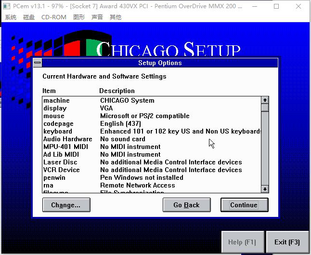Image resolution: width=311 pixels, height=255 pixels.
Task: Open the CD-ROM menu
Action: tap(54, 17)
